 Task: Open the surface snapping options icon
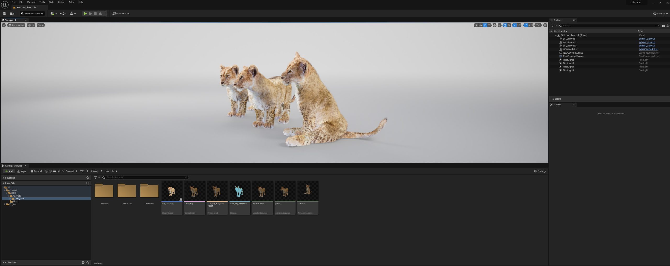[x=500, y=25]
